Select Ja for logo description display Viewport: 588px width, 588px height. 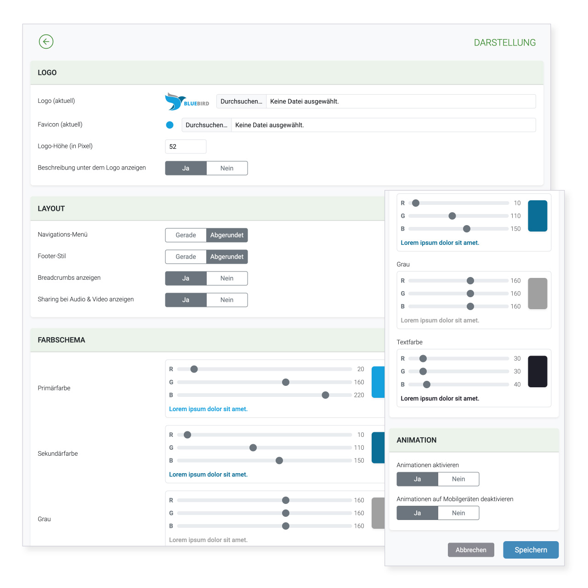[186, 168]
